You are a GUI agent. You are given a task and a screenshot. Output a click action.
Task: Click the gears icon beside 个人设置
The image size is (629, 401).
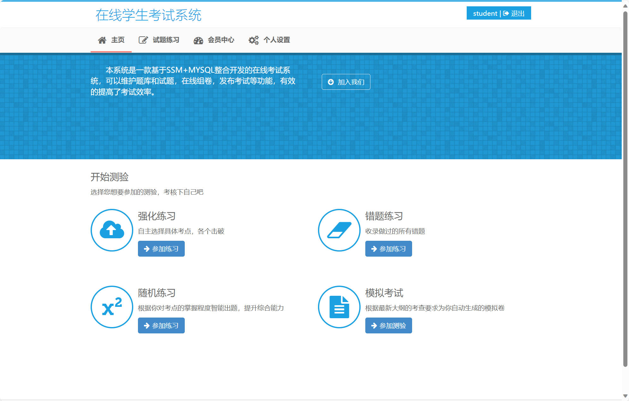tap(253, 40)
